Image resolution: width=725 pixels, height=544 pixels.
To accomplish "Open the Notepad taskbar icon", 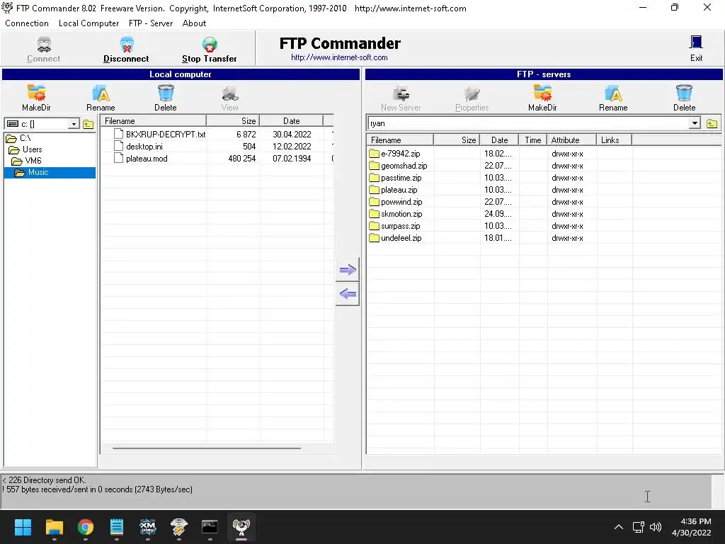I will [117, 527].
